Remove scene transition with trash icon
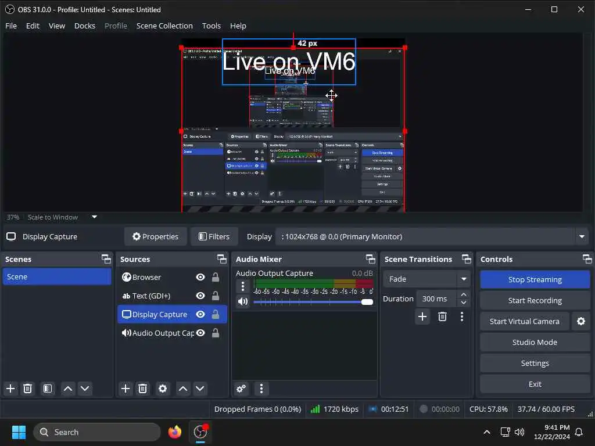Screen dimensions: 595x446 (x=442, y=316)
